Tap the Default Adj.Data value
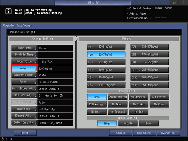 55,123
